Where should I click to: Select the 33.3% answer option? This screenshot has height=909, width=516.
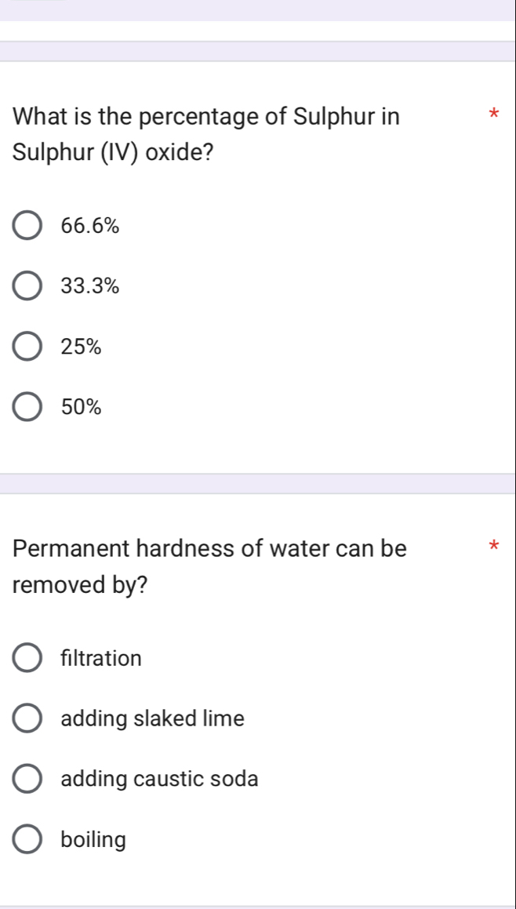(x=27, y=285)
